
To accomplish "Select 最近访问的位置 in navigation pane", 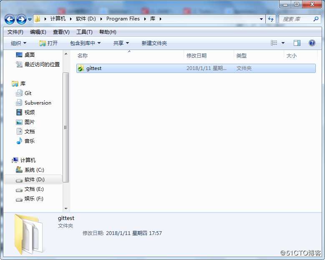I will point(38,65).
